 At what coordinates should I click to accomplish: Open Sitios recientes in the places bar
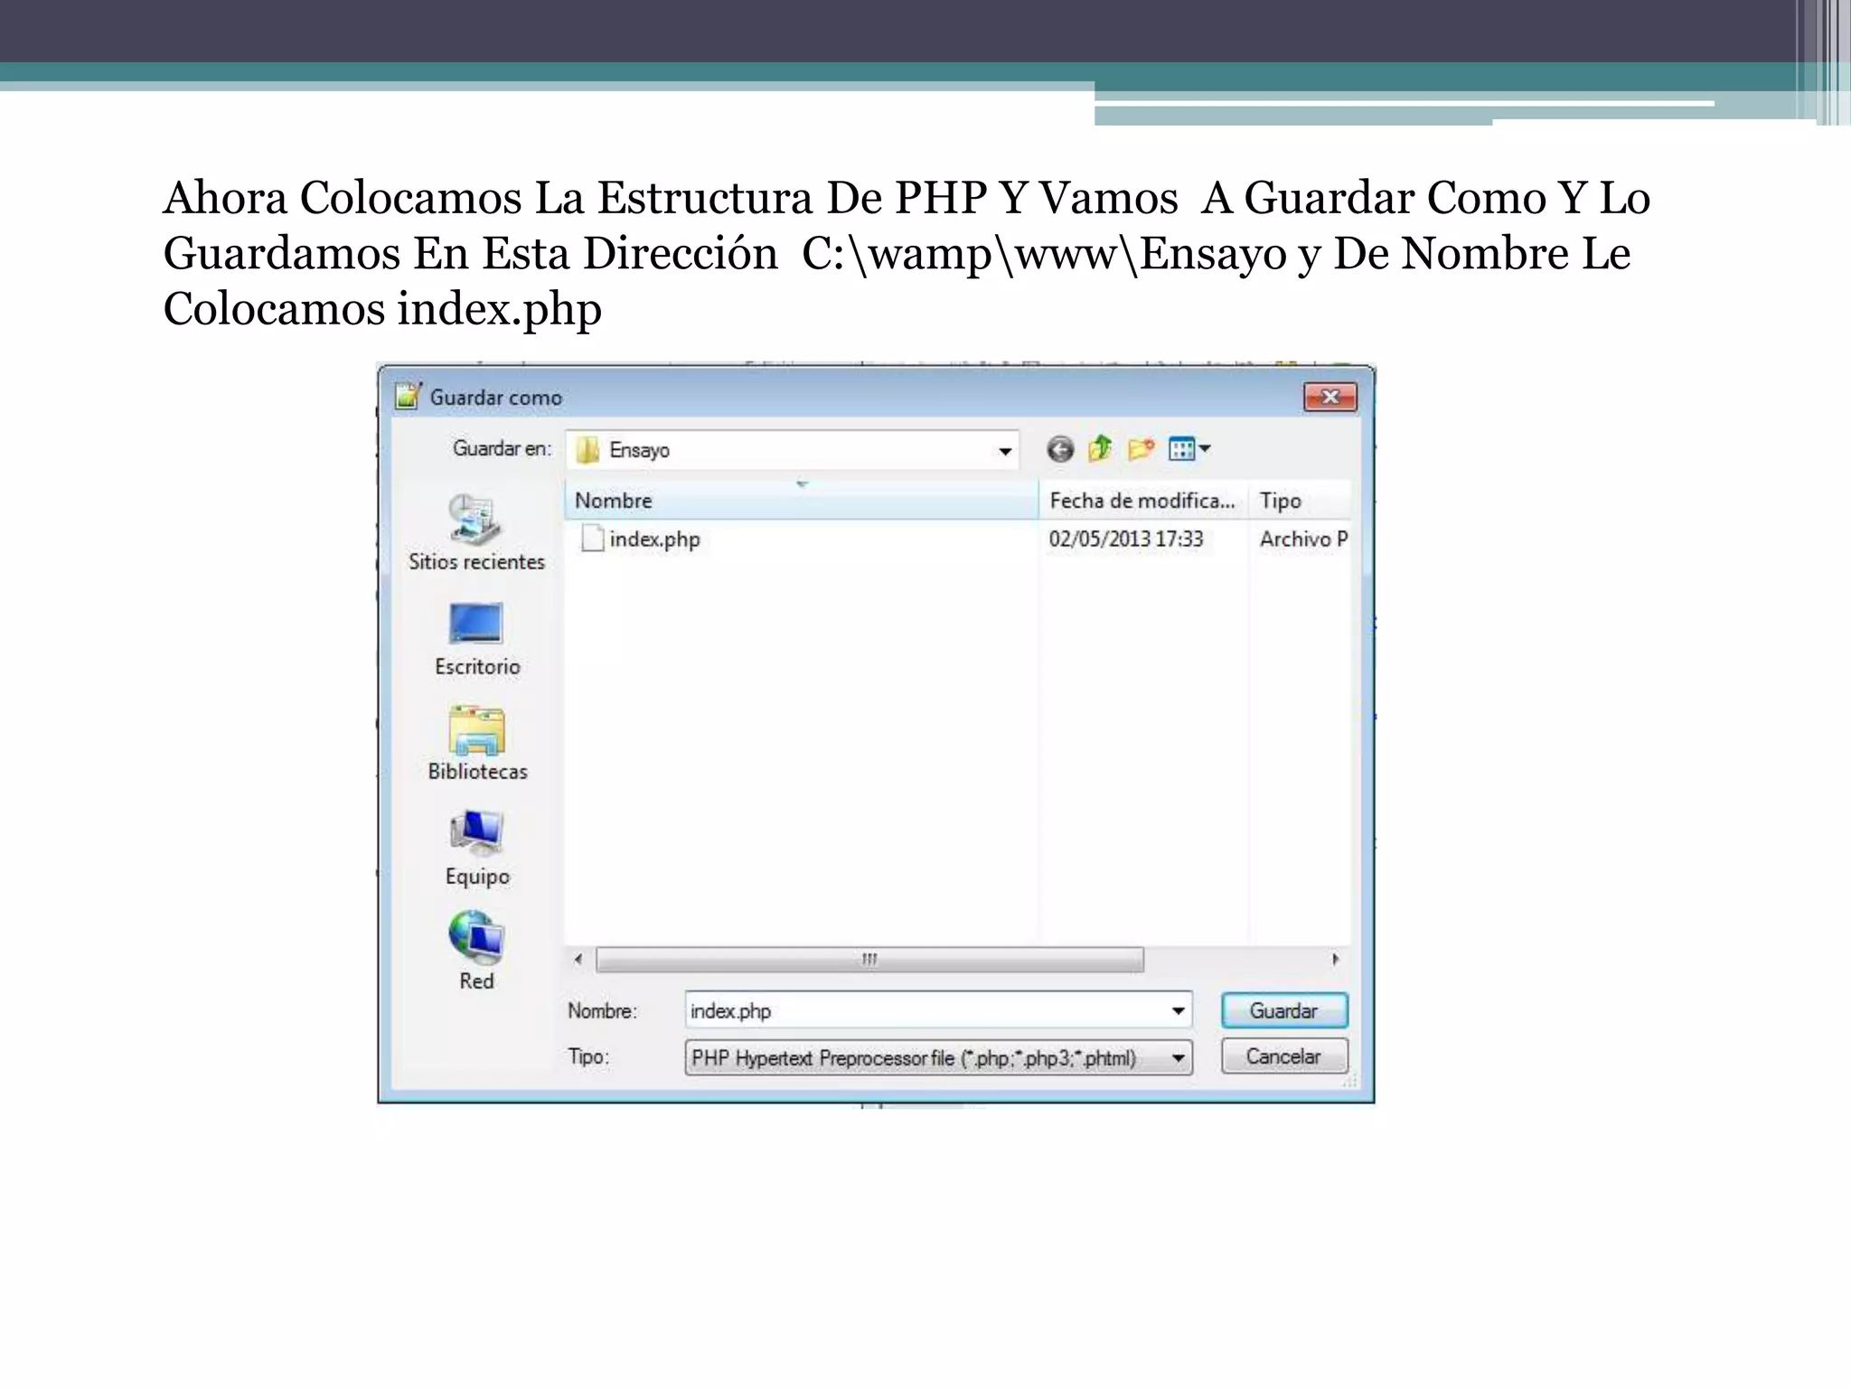tap(476, 533)
